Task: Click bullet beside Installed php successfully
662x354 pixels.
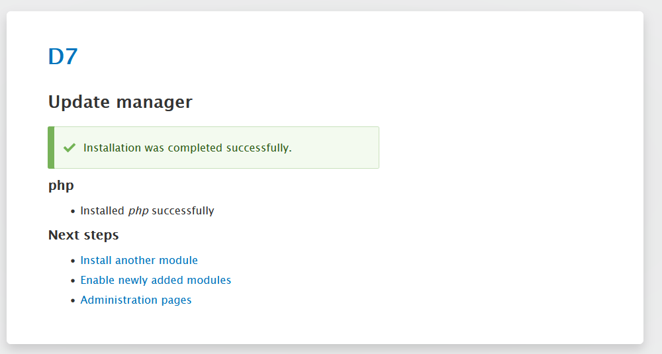Action: click(x=73, y=211)
